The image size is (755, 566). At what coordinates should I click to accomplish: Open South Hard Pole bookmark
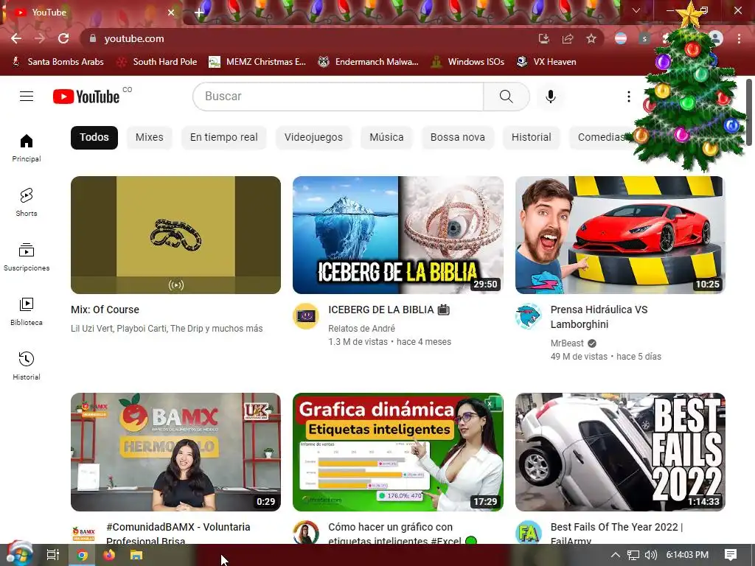(157, 62)
